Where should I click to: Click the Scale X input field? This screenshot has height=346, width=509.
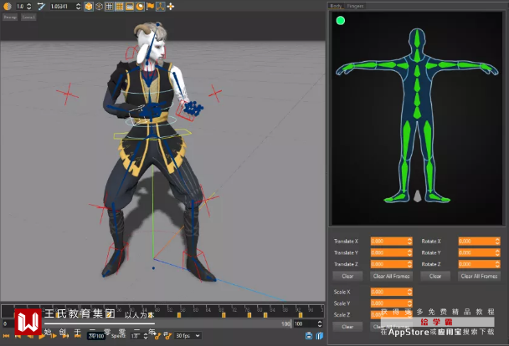[x=388, y=293]
